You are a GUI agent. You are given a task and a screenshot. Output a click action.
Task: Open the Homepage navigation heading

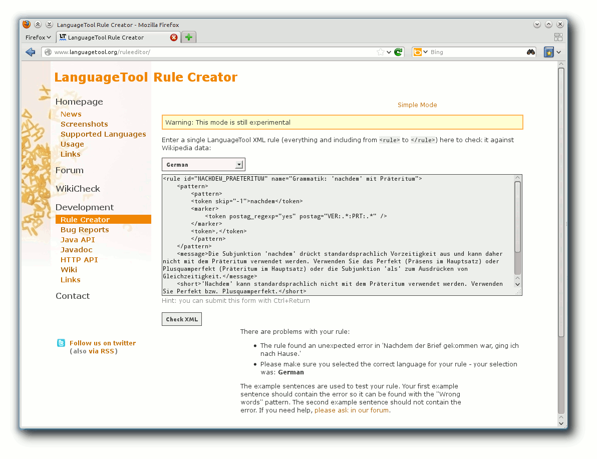click(79, 102)
